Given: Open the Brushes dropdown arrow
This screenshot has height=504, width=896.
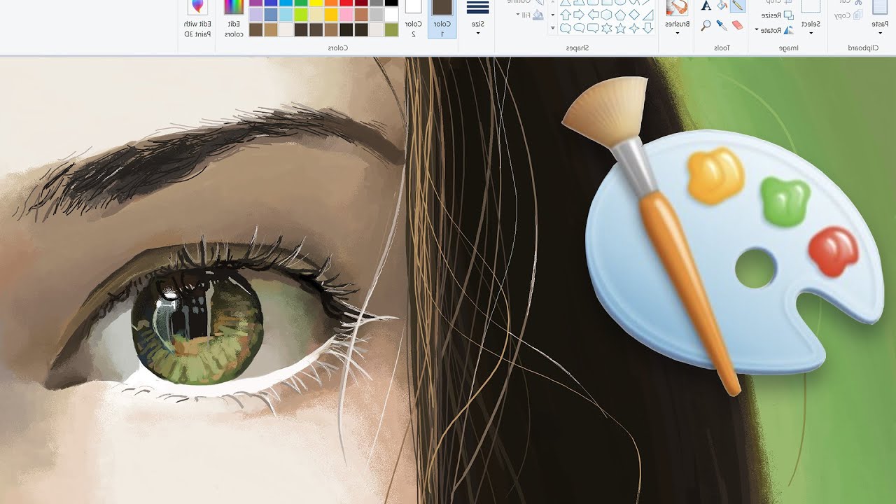Looking at the screenshot, I should 677,33.
